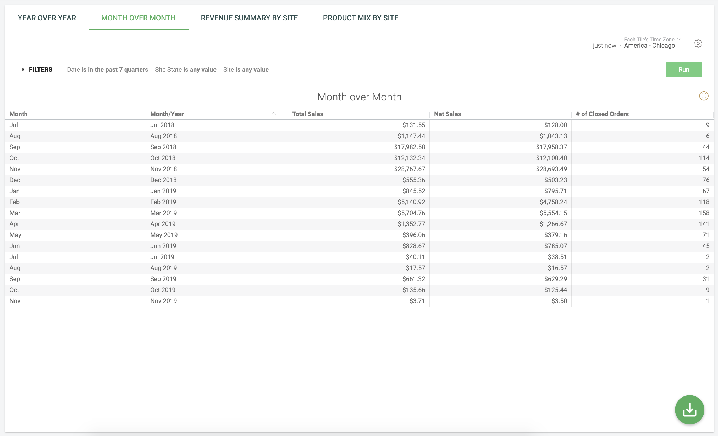
Task: Click the Site State is any value filter
Action: (x=186, y=70)
